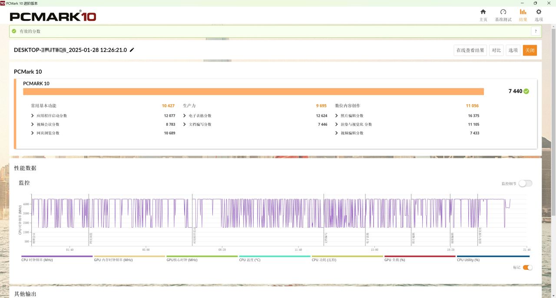The height and width of the screenshot is (298, 556).
Task: Select the GPU 负载 legend item
Action: [x=420, y=258]
